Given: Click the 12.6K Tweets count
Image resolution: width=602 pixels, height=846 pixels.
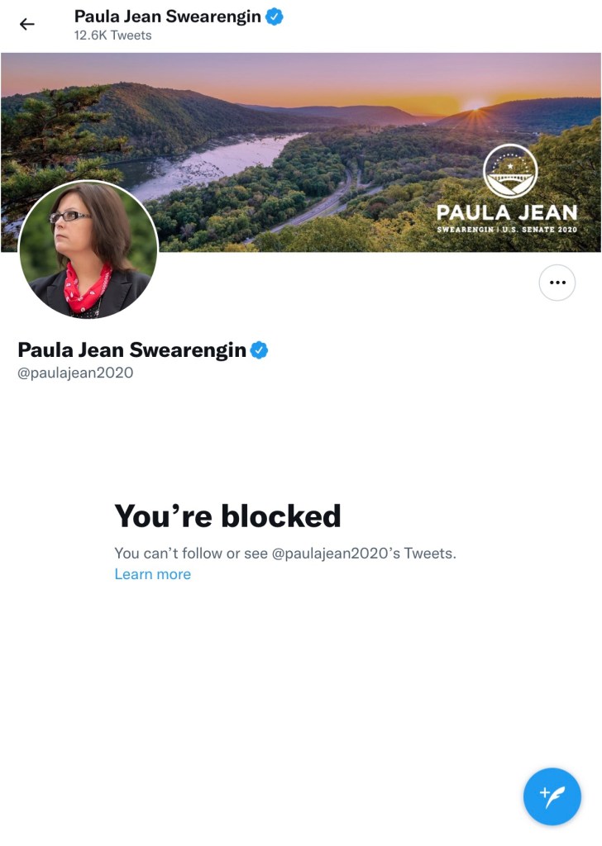Looking at the screenshot, I should click(x=112, y=36).
